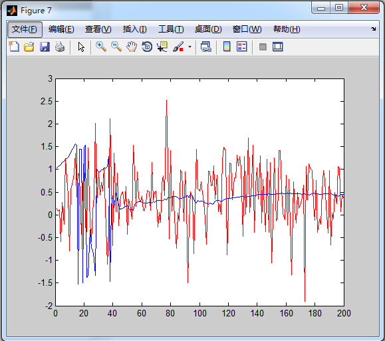Select the Brush data tool

178,47
